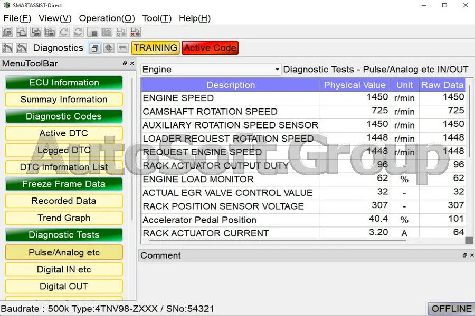
Task: Click the plus expand icon beside Diagnostics
Action: click(109, 48)
